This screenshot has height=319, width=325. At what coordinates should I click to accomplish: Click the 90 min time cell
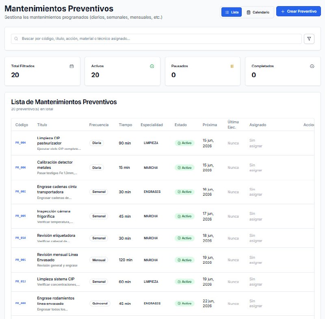(125, 143)
